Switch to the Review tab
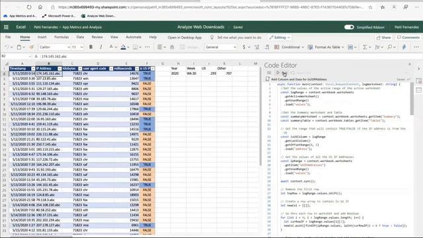 click(97, 37)
